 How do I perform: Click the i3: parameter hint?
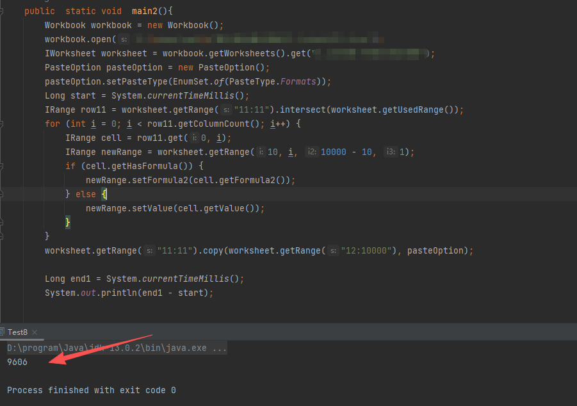390,152
